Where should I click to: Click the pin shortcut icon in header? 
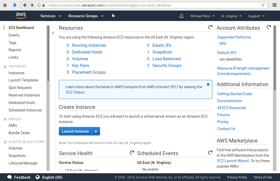tap(113, 16)
